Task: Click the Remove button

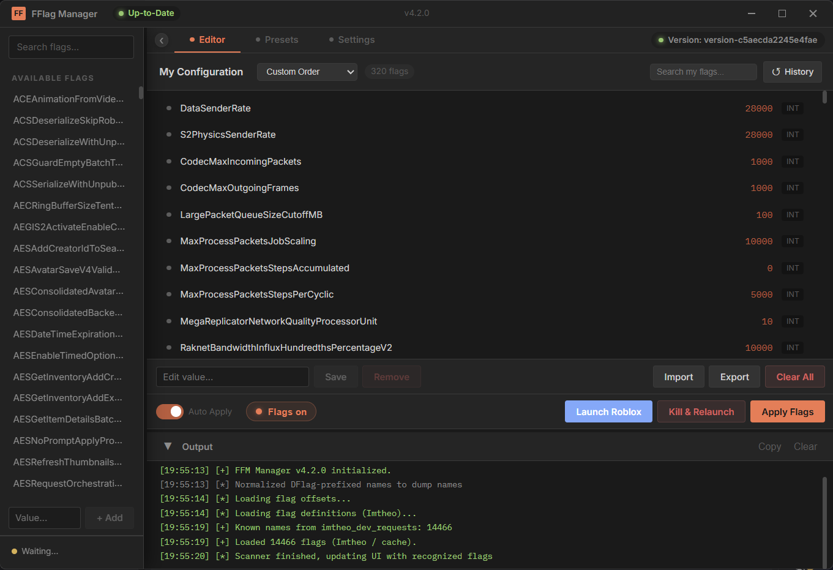Action: coord(392,377)
